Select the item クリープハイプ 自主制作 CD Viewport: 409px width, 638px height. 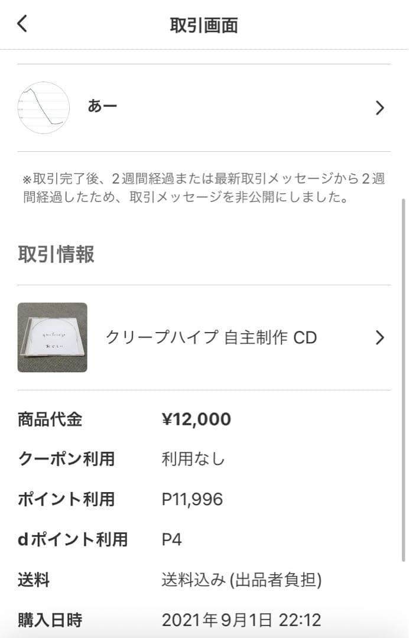[x=213, y=337]
